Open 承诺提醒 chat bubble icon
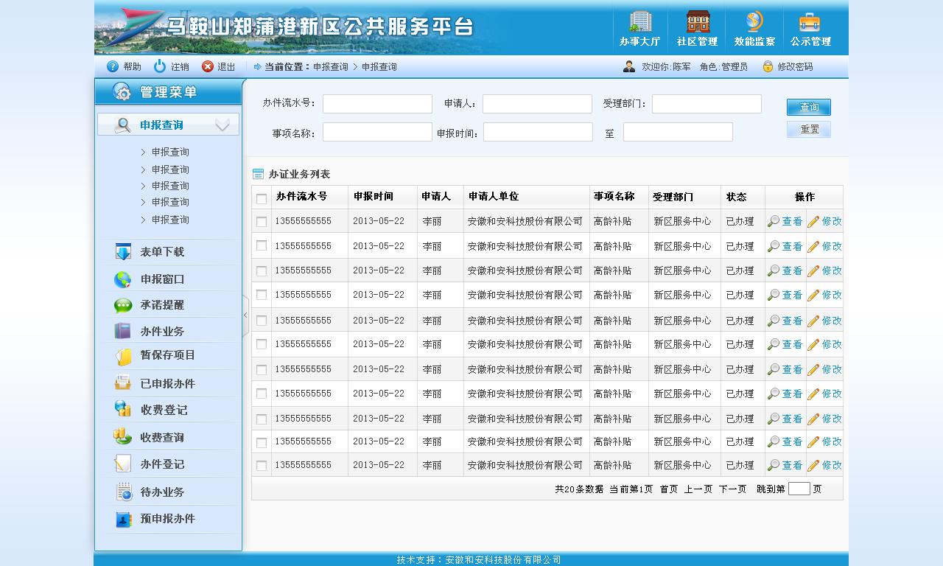Screen dimensions: 943x566 (x=123, y=305)
